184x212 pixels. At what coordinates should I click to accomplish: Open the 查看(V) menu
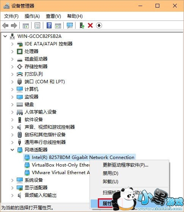tap(53, 16)
